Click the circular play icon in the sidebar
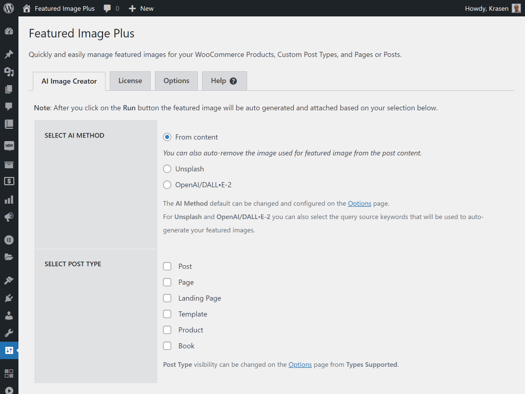 coord(9,390)
